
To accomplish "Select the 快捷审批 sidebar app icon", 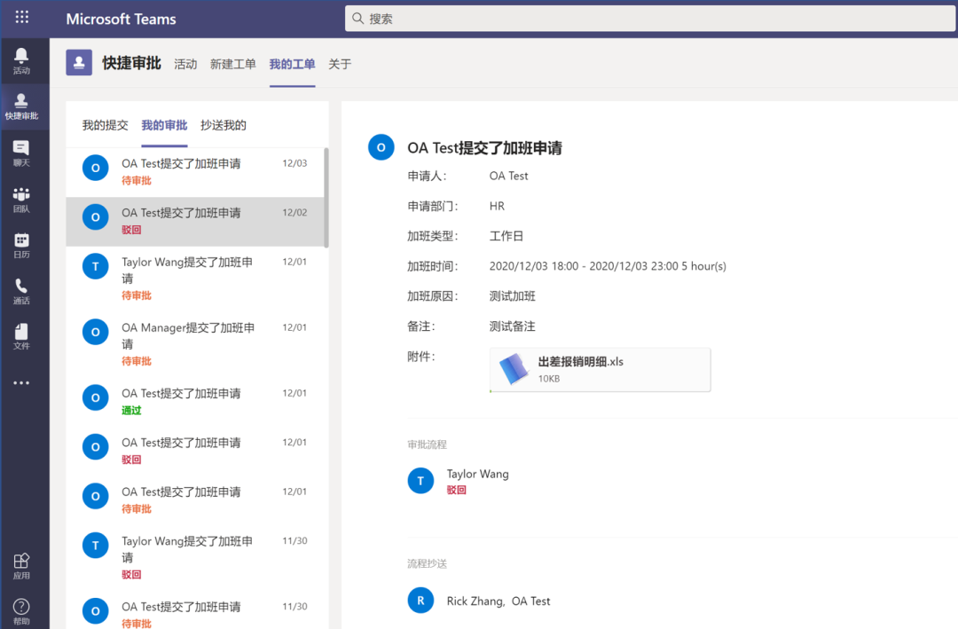I will click(x=21, y=107).
